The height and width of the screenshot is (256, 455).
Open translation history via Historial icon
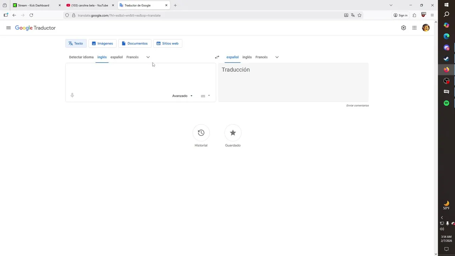tap(201, 133)
